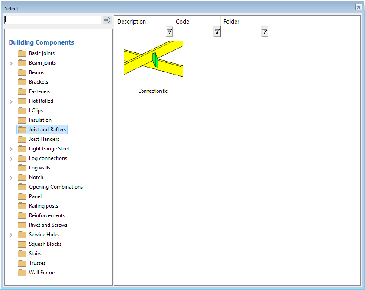Select Joist Hangers in the tree
The height and width of the screenshot is (290, 365).
(x=44, y=139)
